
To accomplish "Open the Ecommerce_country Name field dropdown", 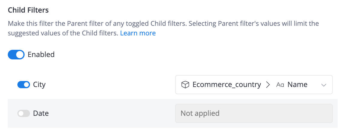I will pyautogui.click(x=254, y=85).
